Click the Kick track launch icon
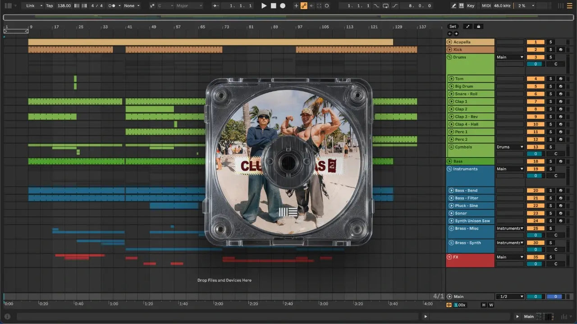The image size is (577, 324). tap(449, 49)
